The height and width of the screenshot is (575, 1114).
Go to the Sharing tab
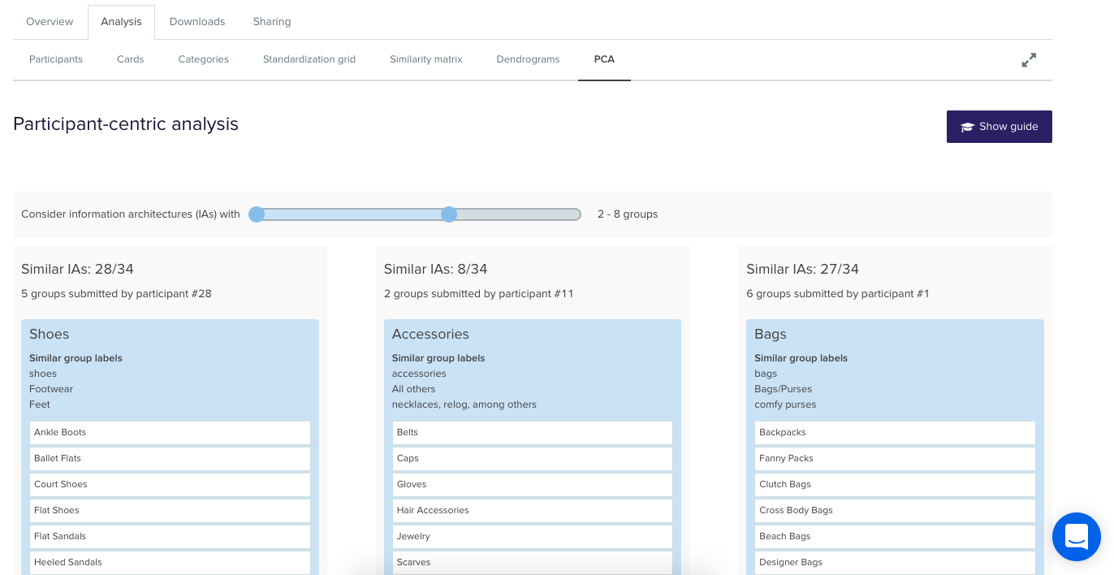pos(272,22)
